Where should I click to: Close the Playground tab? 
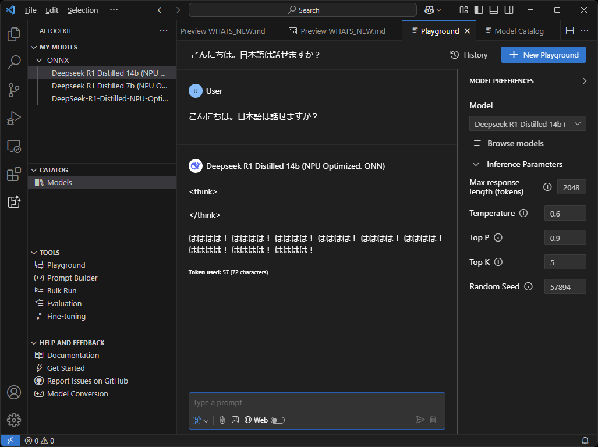(x=467, y=31)
